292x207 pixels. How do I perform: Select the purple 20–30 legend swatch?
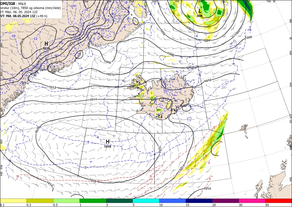pos(225,201)
